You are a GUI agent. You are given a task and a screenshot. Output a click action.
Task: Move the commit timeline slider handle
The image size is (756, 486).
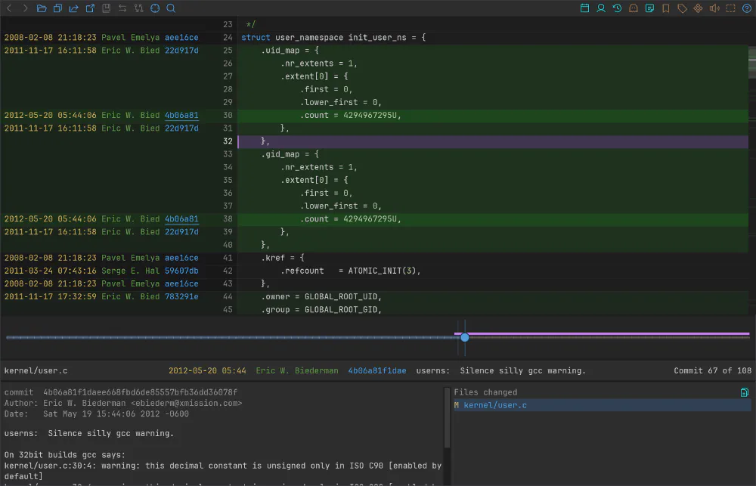click(x=464, y=338)
